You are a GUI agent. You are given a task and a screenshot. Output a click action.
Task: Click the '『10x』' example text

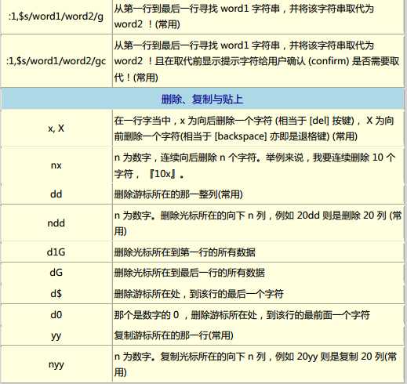pos(162,174)
